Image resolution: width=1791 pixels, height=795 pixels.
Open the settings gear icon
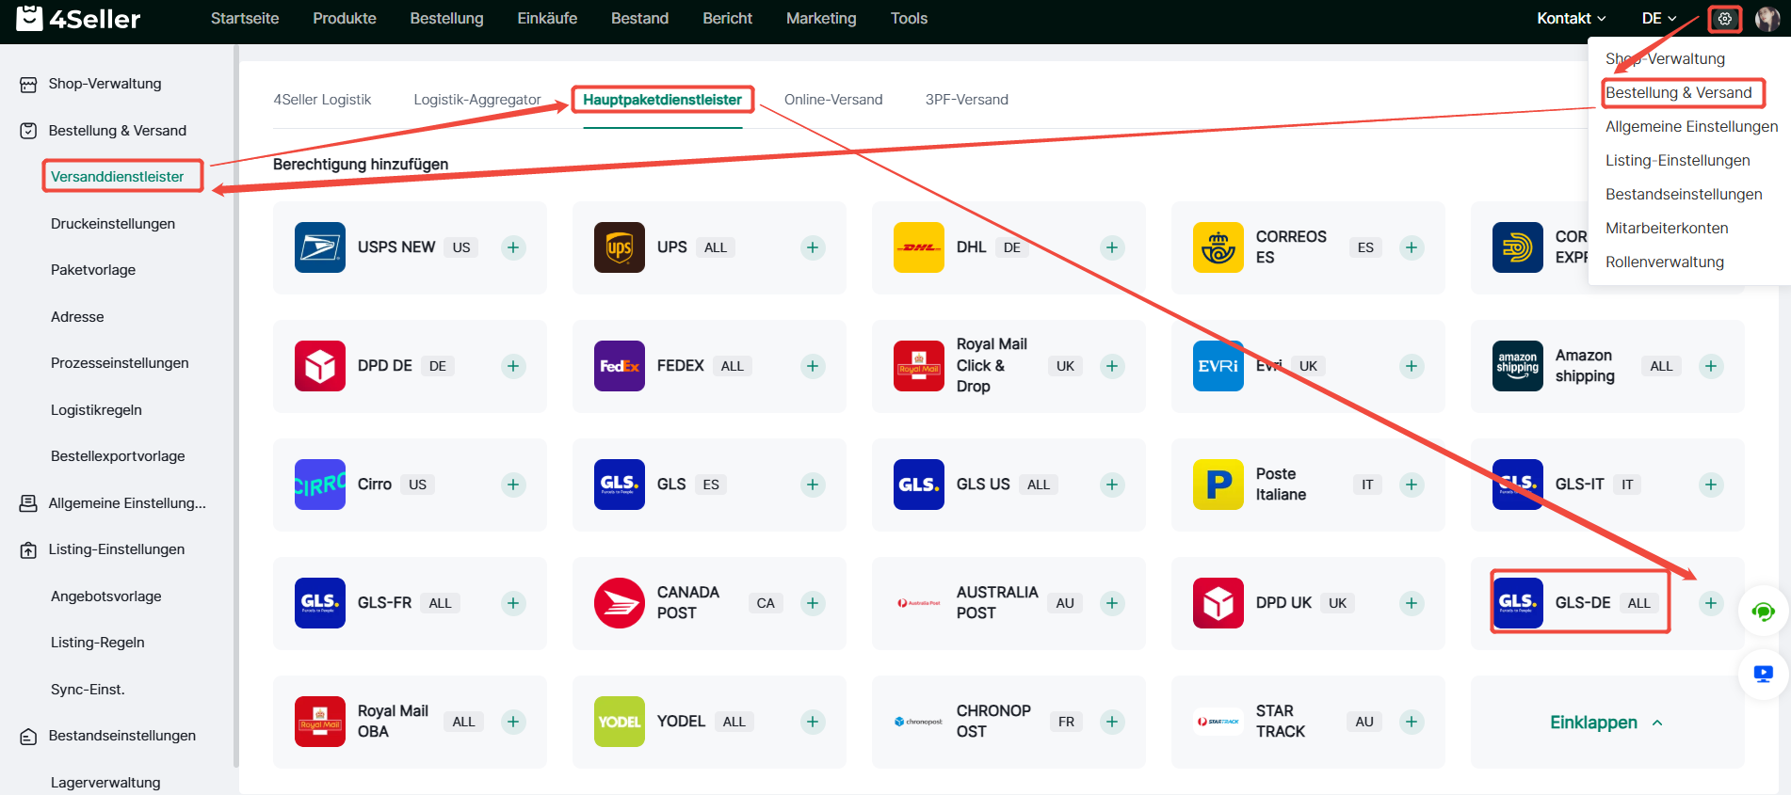pyautogui.click(x=1724, y=19)
